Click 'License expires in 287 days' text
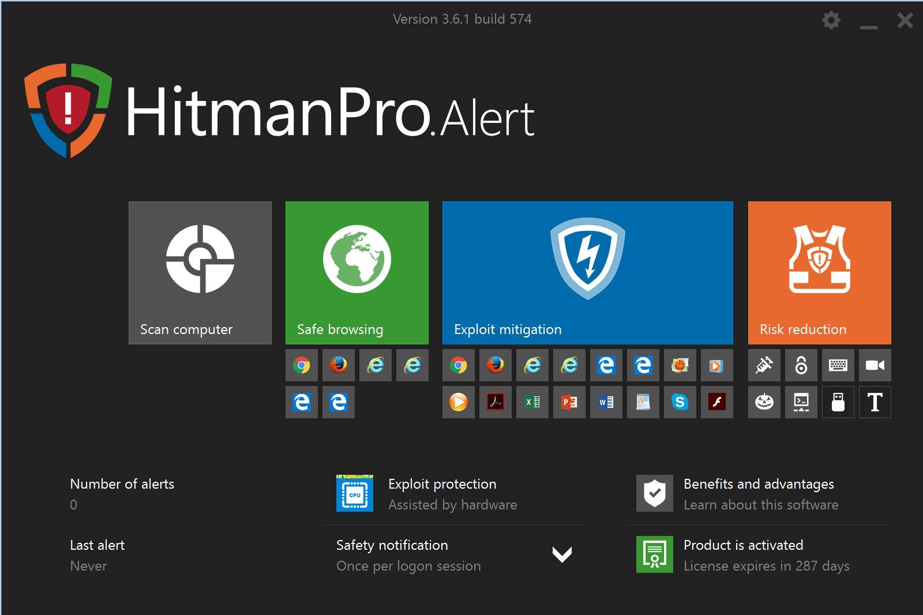923x615 pixels. (x=767, y=566)
